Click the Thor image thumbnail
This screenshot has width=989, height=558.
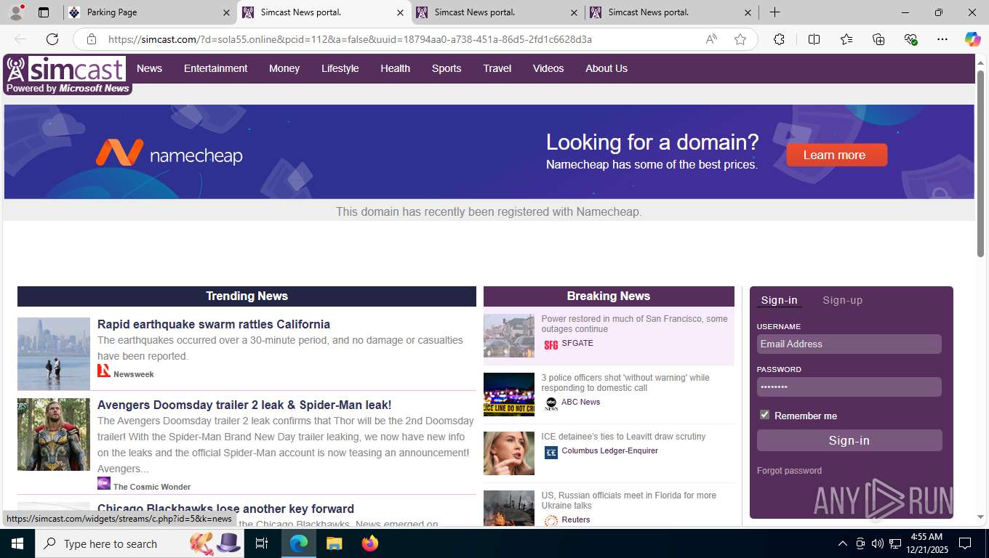coord(54,434)
